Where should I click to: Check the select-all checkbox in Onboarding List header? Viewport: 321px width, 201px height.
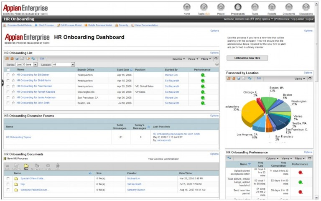(x=8, y=70)
